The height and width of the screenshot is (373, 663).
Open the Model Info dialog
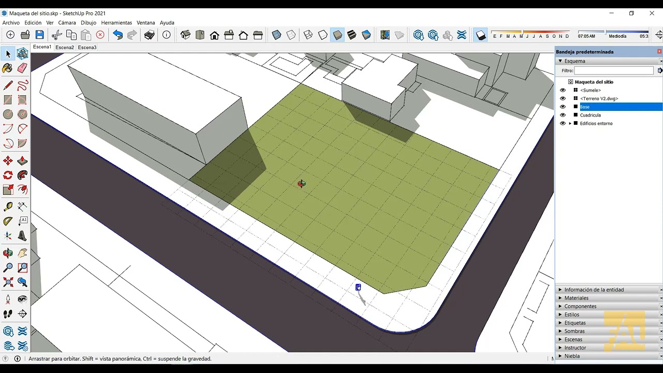click(x=166, y=35)
